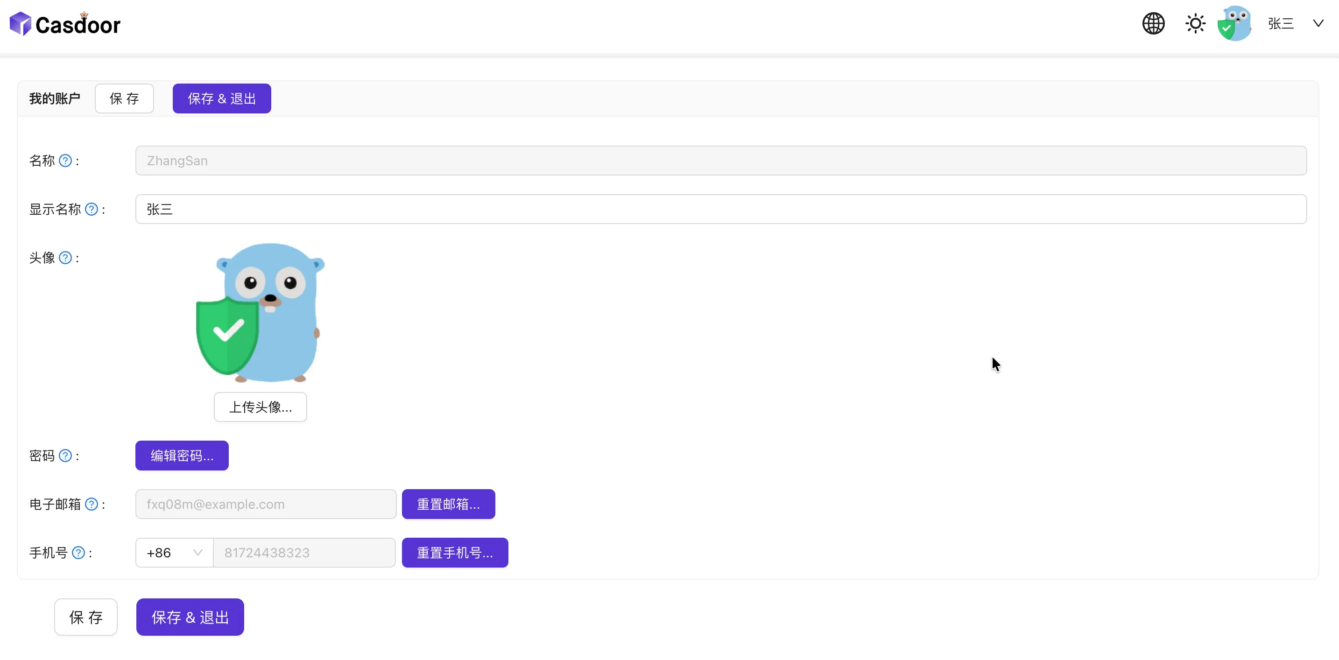Click help icon next to 手机号

click(x=78, y=553)
